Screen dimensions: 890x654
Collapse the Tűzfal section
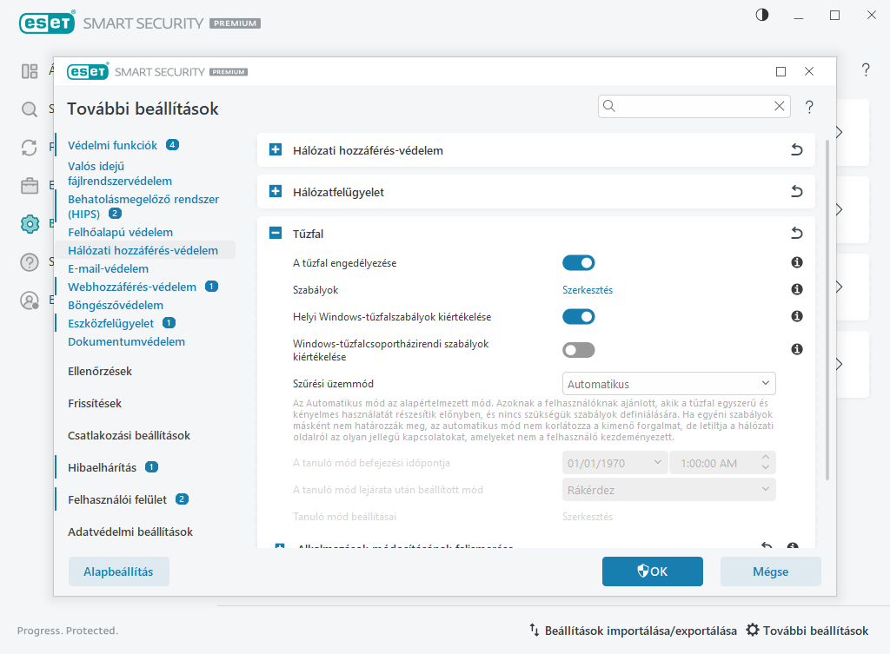click(276, 233)
